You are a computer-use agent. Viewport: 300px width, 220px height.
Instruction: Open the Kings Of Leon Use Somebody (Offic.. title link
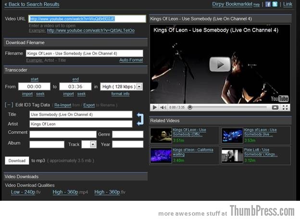pos(189,132)
